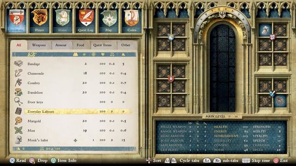Click the HEALTH stat label
Viewport: 296px width, 166px height.
coord(221,127)
